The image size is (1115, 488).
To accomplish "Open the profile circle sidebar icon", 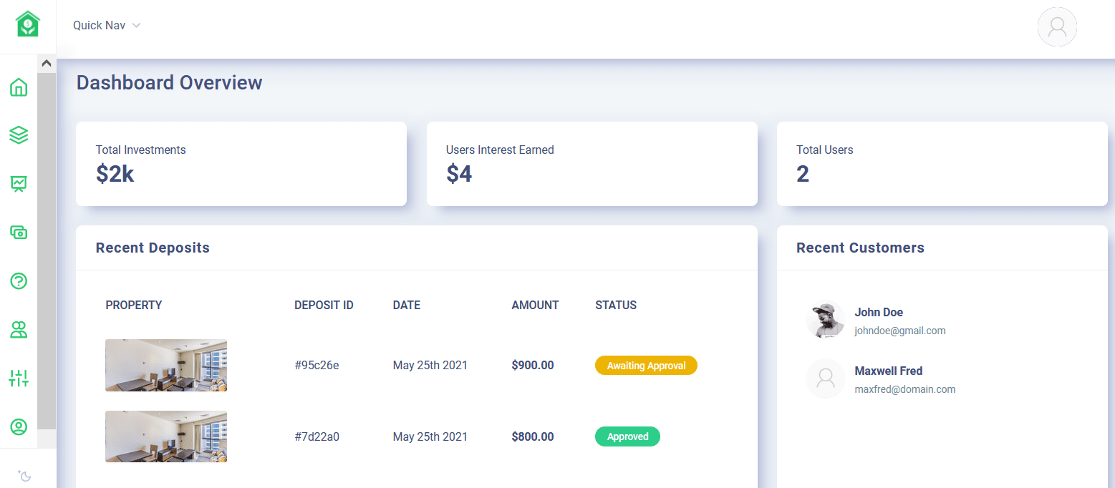I will coord(19,426).
